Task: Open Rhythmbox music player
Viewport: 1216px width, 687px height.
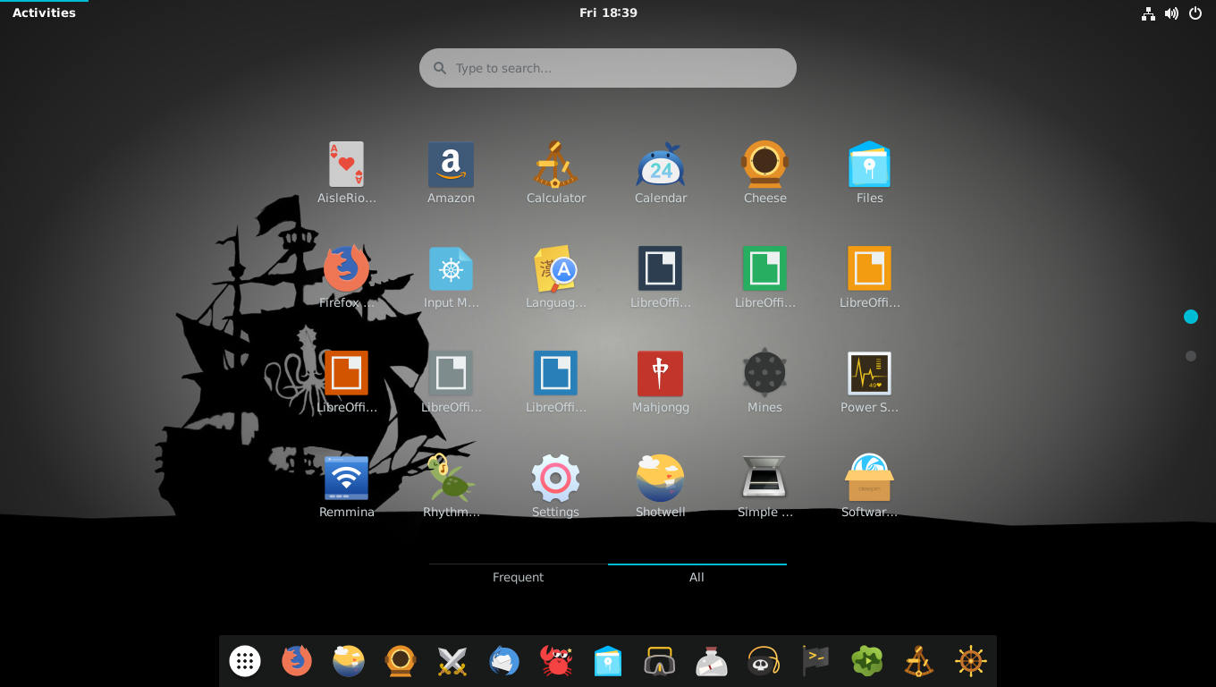Action: pos(451,487)
